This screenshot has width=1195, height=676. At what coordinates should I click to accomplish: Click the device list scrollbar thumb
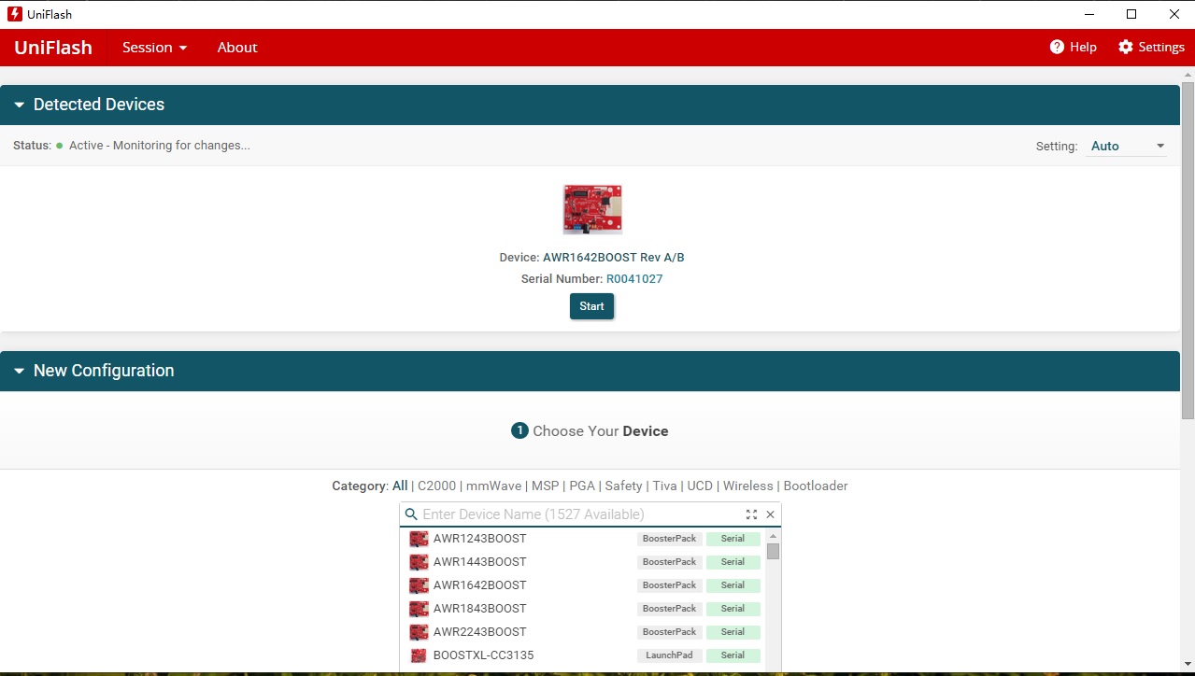[773, 551]
